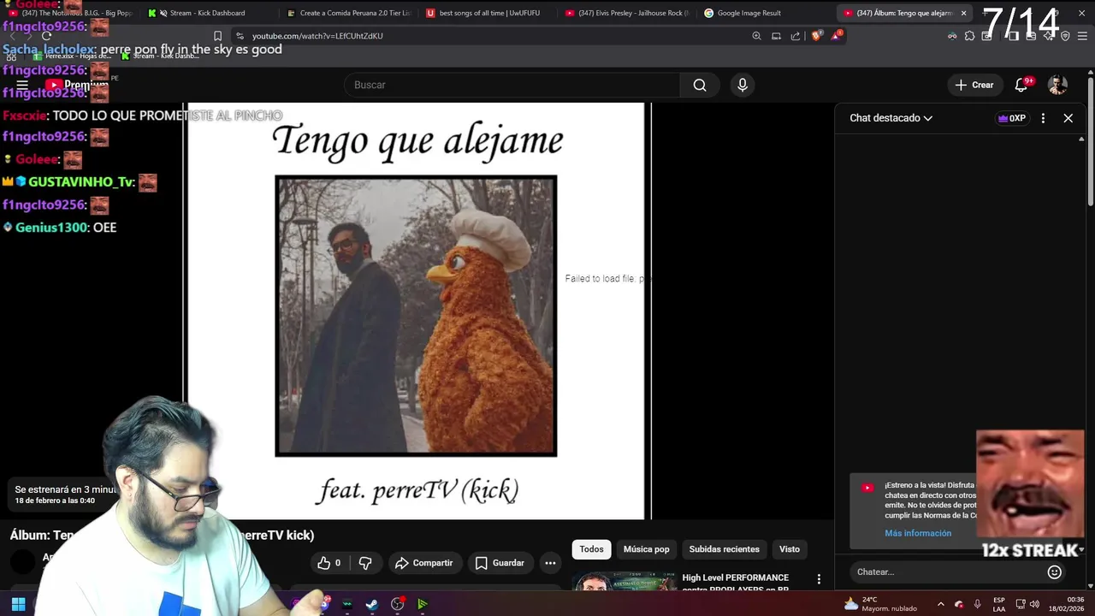
Task: Click the Crear button
Action: (974, 85)
